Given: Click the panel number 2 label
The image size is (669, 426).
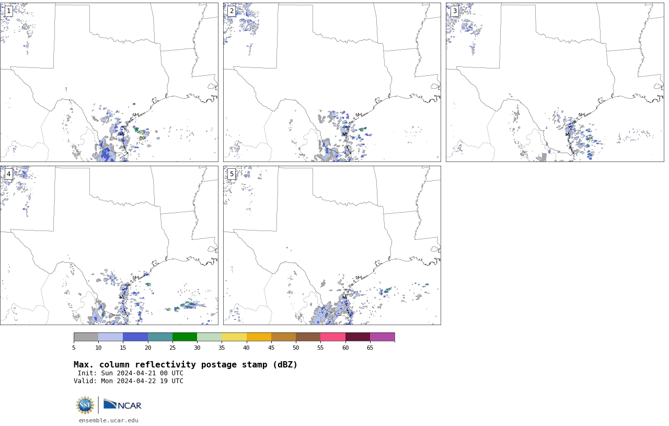Looking at the screenshot, I should (232, 11).
